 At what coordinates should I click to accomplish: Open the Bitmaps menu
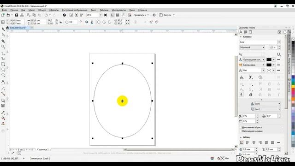click(75, 10)
